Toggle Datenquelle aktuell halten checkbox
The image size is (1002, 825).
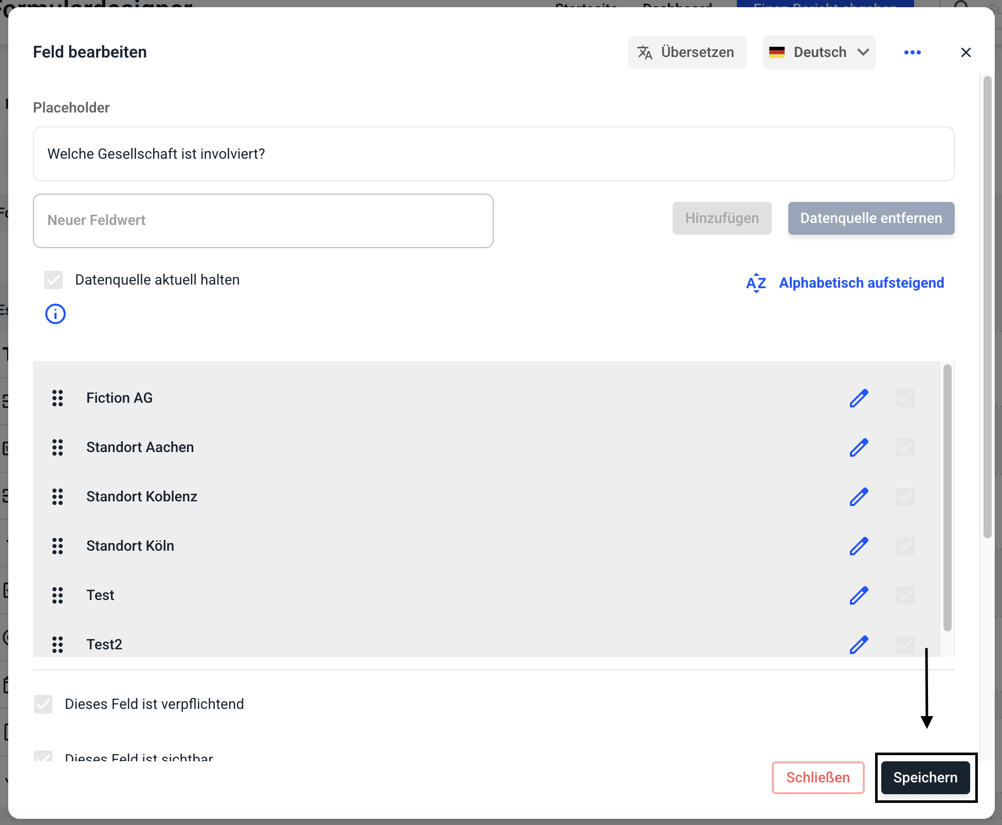(x=53, y=280)
